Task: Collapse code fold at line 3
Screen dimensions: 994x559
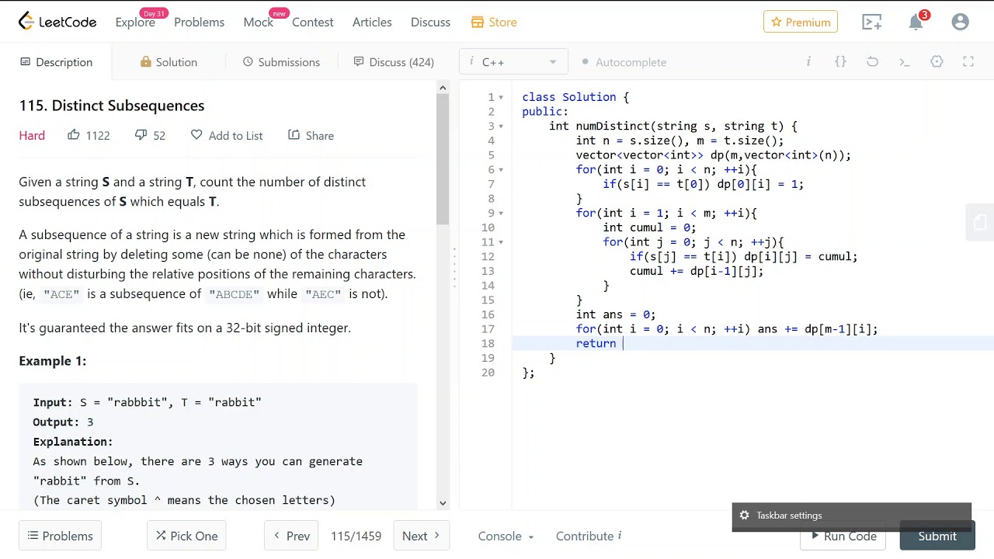Action: coord(501,126)
